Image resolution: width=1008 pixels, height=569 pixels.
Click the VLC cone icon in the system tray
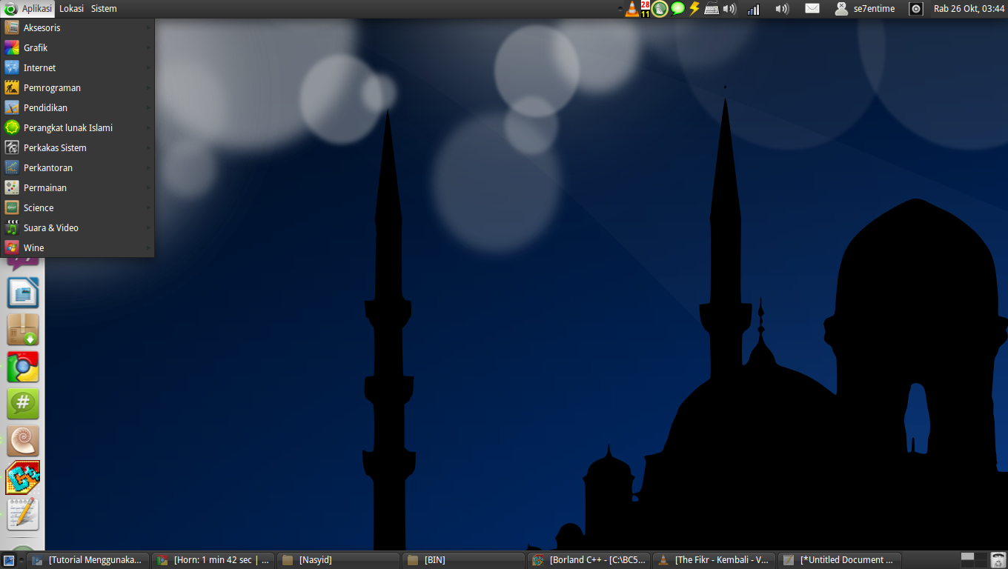631,8
